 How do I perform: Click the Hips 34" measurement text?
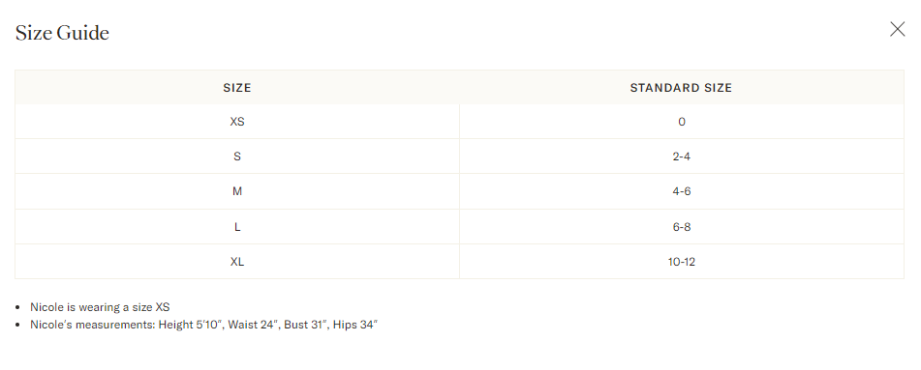point(355,325)
